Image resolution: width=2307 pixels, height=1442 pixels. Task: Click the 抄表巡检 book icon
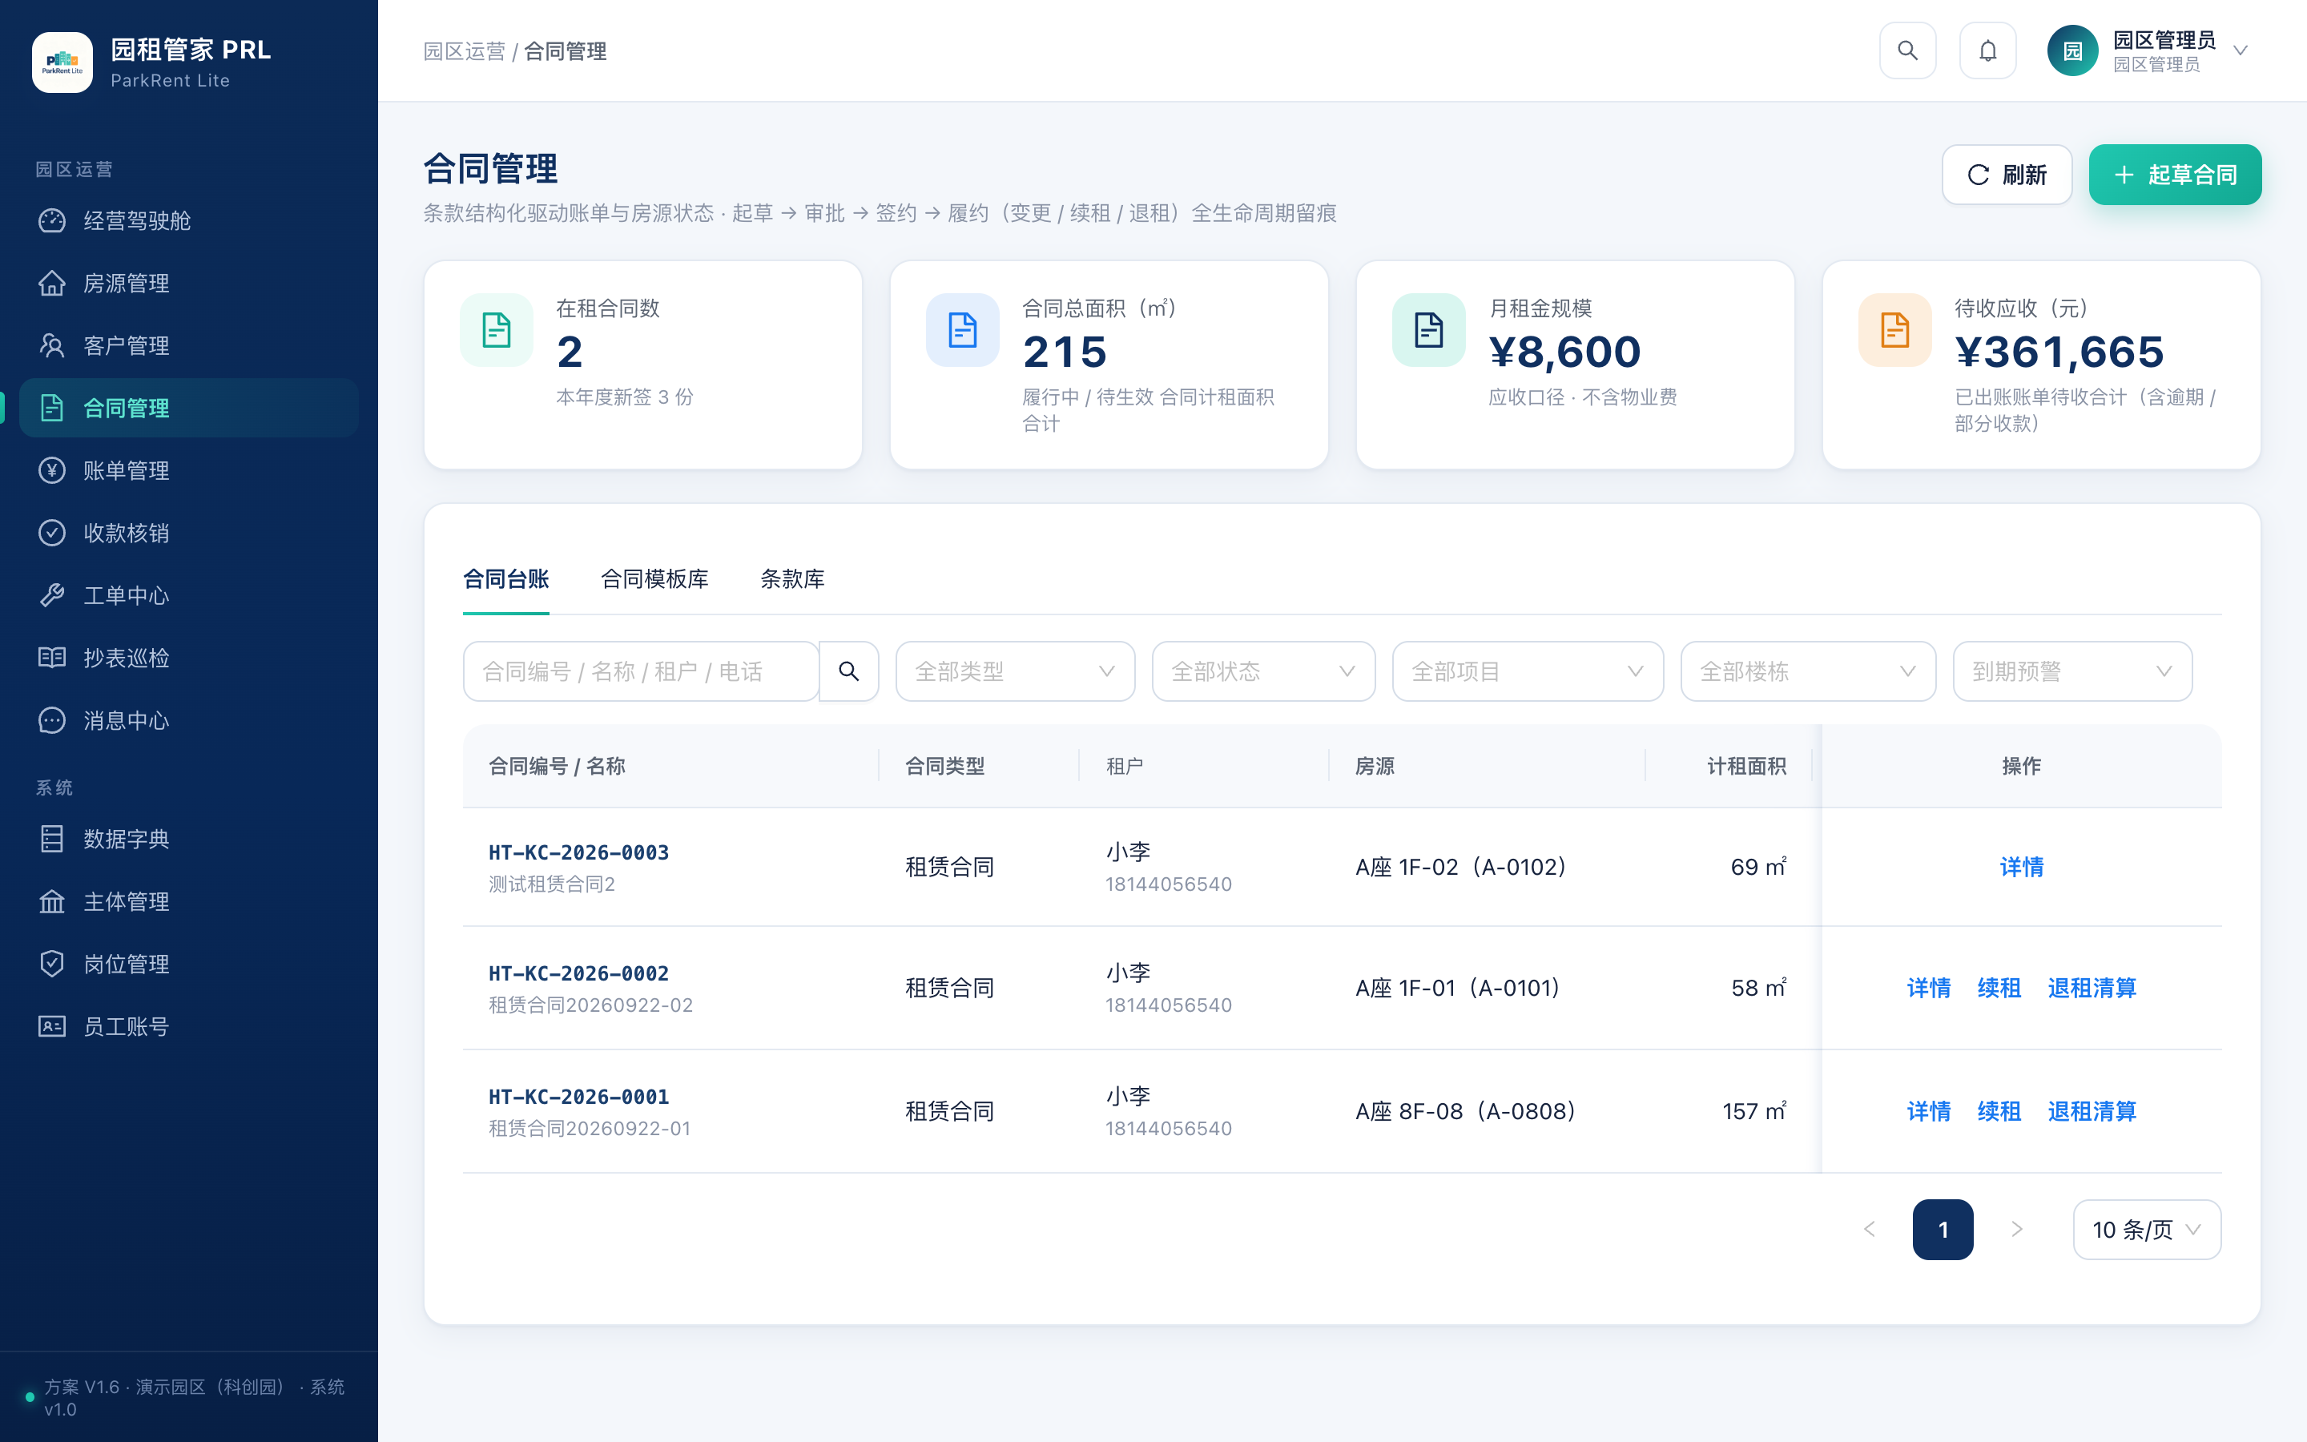pyautogui.click(x=51, y=657)
